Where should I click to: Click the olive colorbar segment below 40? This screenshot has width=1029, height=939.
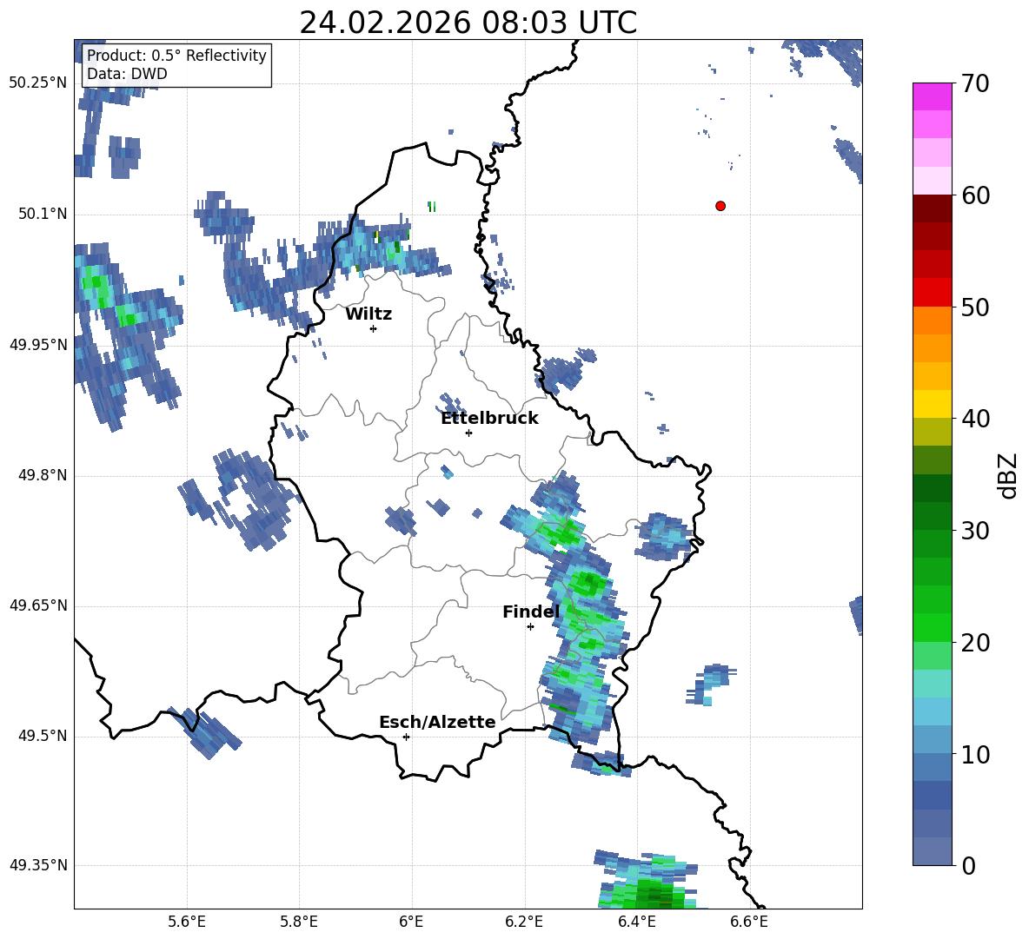click(932, 432)
